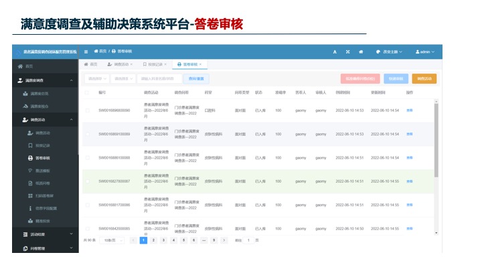Go to page 2 in pagination

(153, 240)
